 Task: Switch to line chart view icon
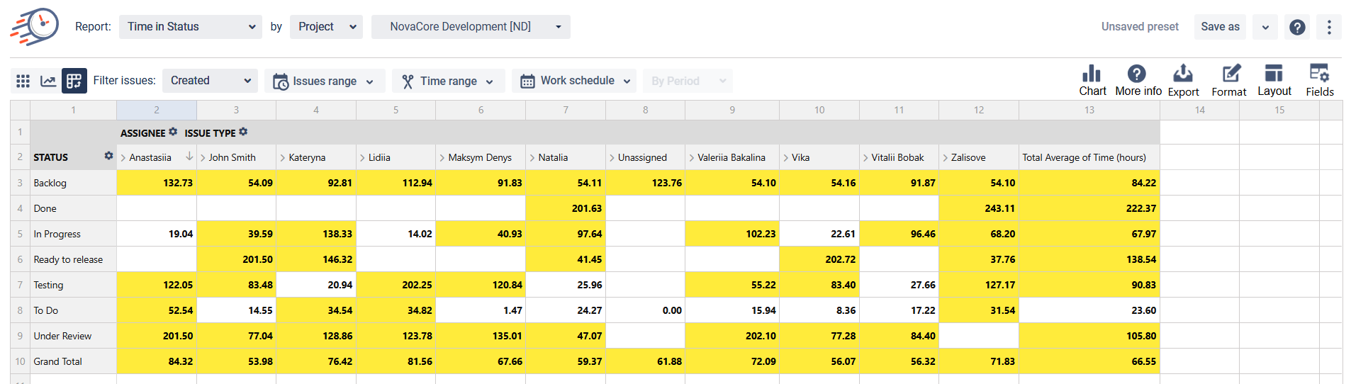tap(48, 81)
